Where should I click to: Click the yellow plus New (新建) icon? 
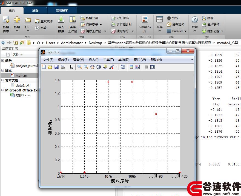17,20
